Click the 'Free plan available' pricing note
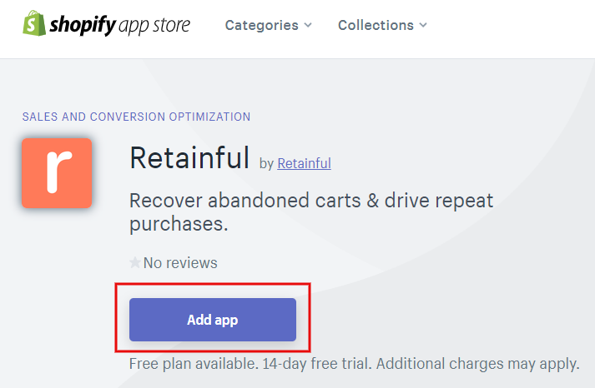The image size is (595, 388). pos(194,363)
